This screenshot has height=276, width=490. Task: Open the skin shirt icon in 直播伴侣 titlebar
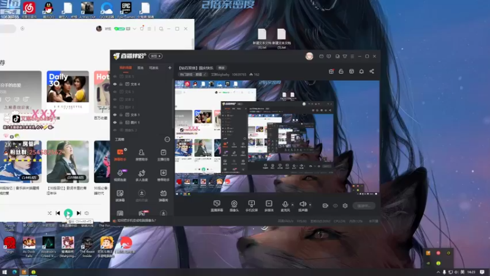coord(345,56)
